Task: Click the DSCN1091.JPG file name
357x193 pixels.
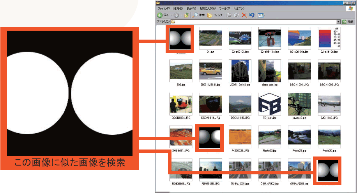Action: pos(299,85)
